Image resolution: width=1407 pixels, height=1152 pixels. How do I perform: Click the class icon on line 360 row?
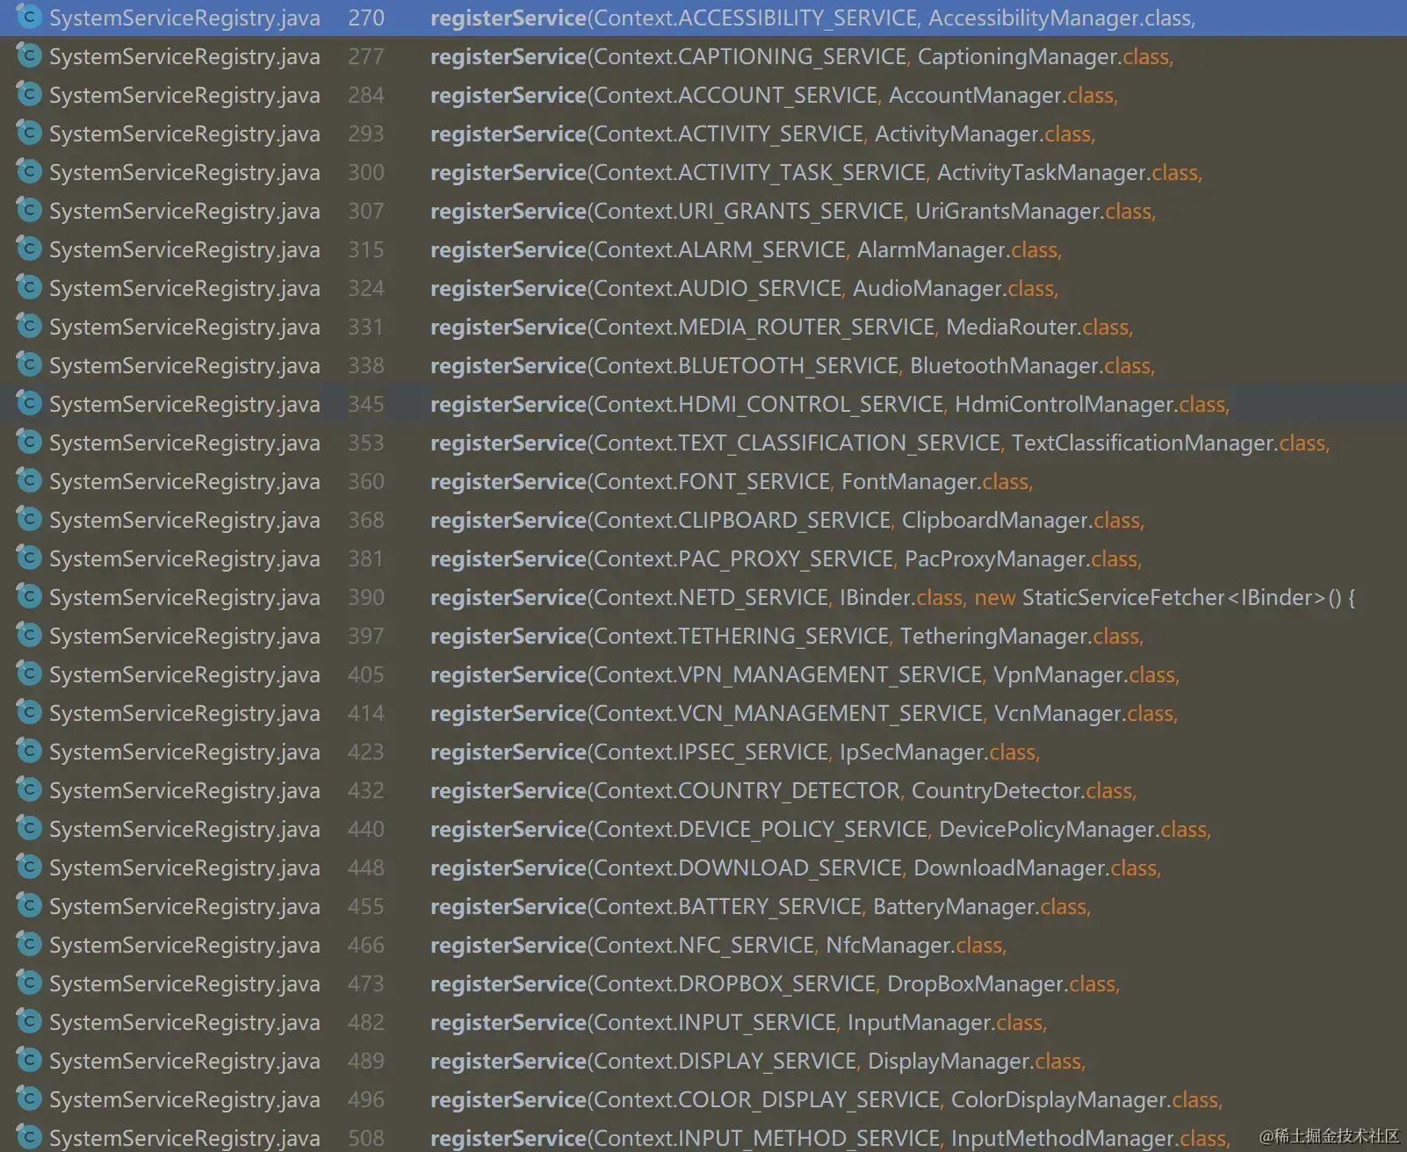pos(29,480)
